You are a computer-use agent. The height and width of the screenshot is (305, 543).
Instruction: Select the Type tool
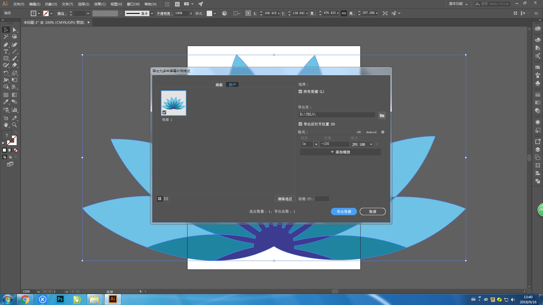tap(6, 51)
